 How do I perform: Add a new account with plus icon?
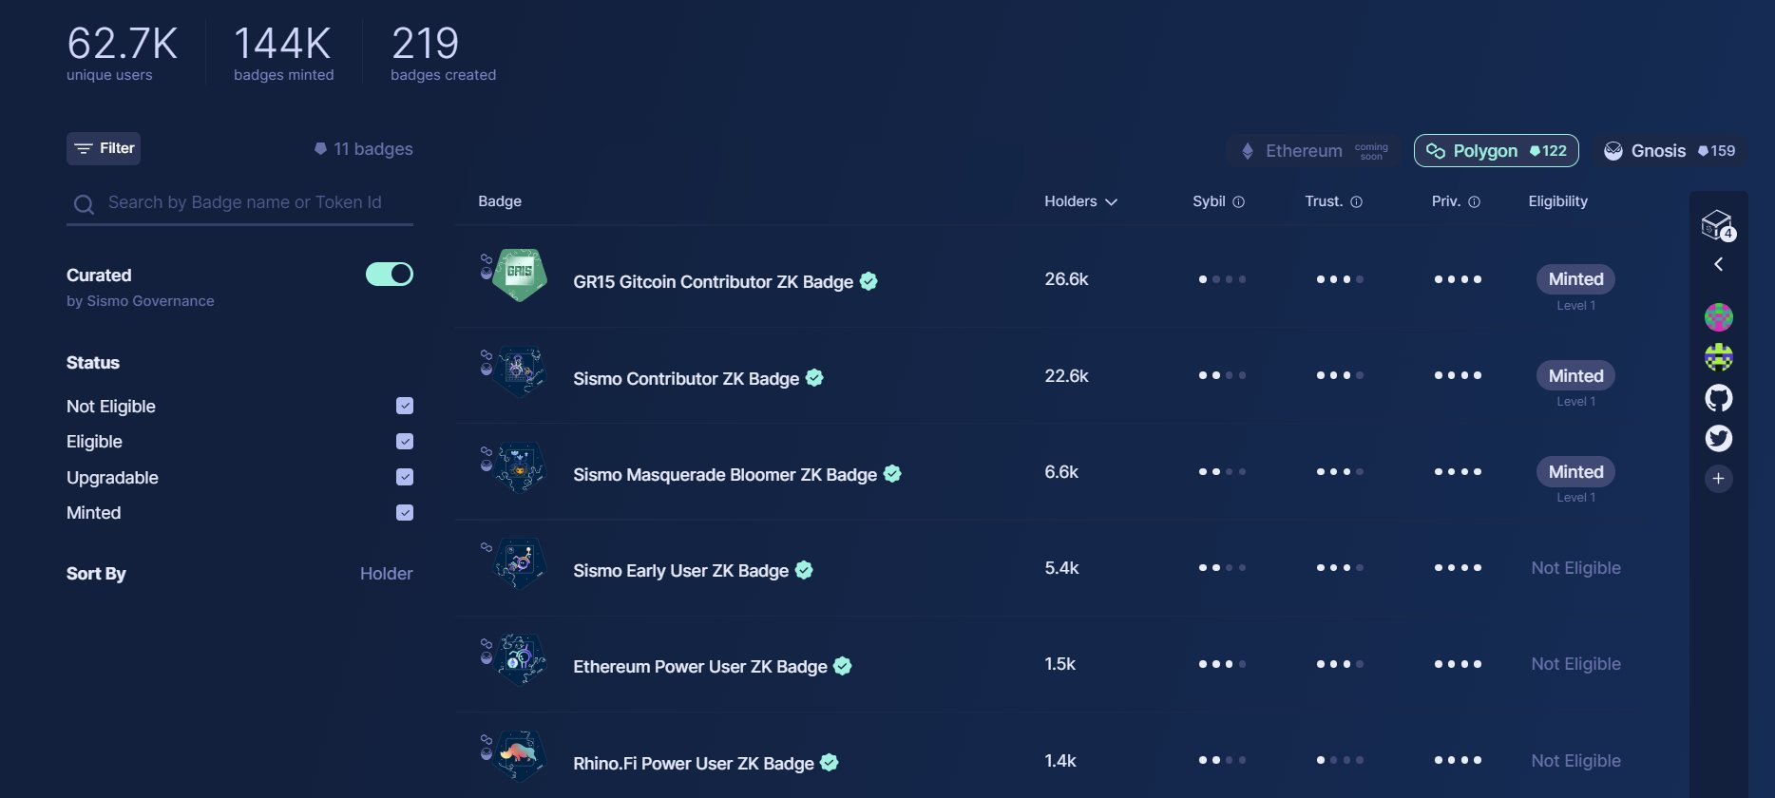point(1718,479)
